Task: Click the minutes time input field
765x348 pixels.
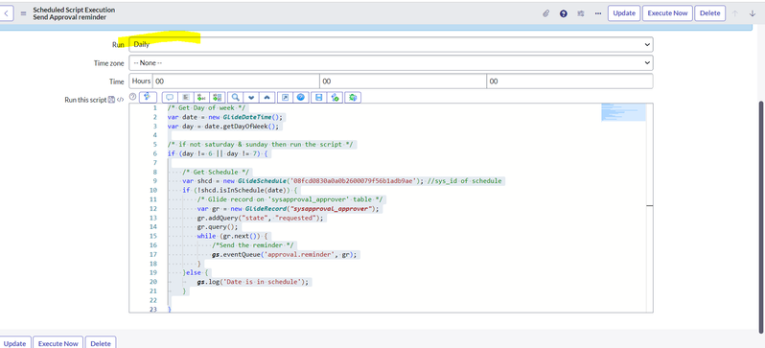Action: click(403, 81)
